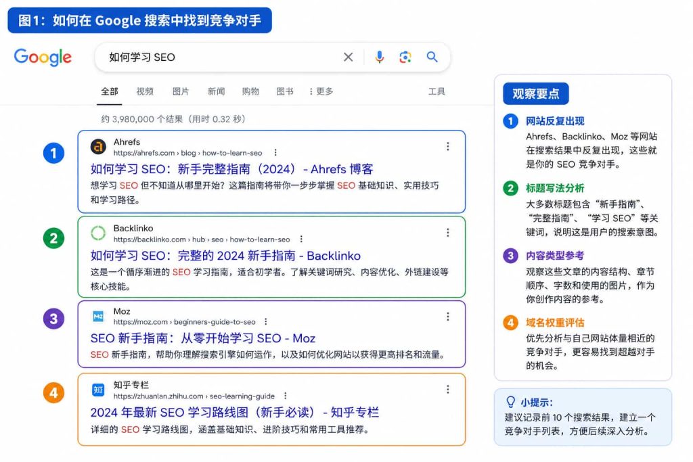Open the 工具 search tools
This screenshot has height=462, width=693.
[x=437, y=91]
